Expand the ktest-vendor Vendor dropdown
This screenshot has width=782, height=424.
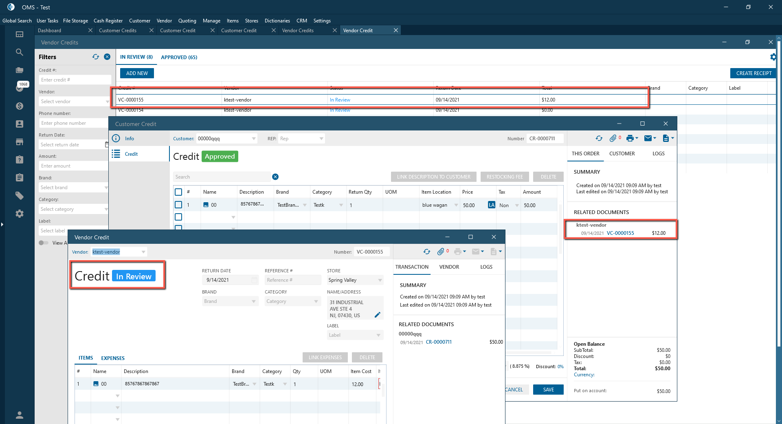[x=143, y=252]
